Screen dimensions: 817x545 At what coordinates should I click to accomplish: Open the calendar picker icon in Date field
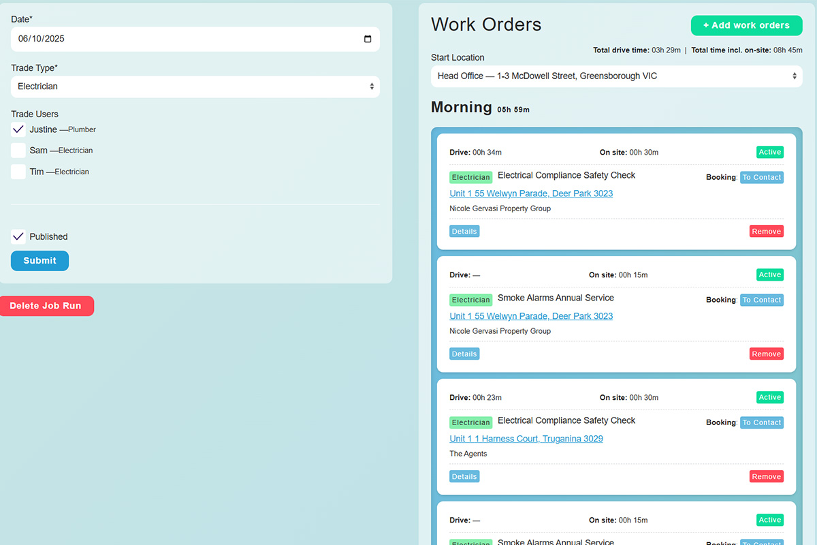tap(368, 39)
